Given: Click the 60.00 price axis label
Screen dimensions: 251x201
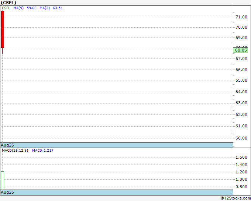Looking at the screenshot, I should pos(241,138).
